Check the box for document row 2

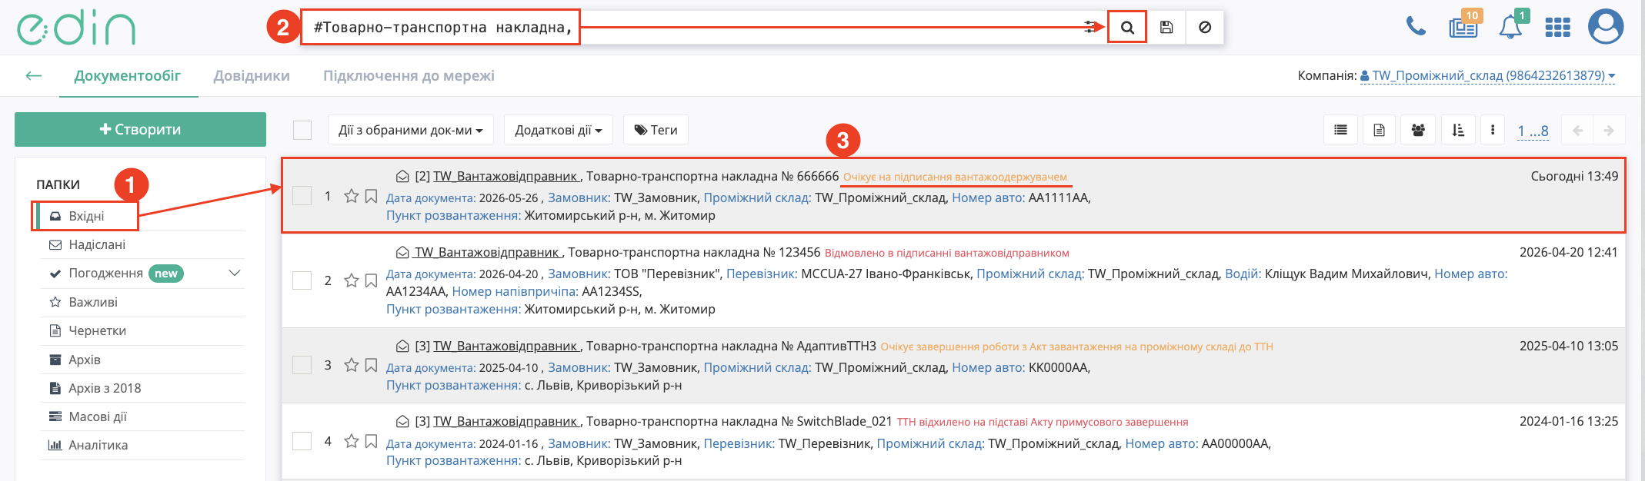[302, 280]
